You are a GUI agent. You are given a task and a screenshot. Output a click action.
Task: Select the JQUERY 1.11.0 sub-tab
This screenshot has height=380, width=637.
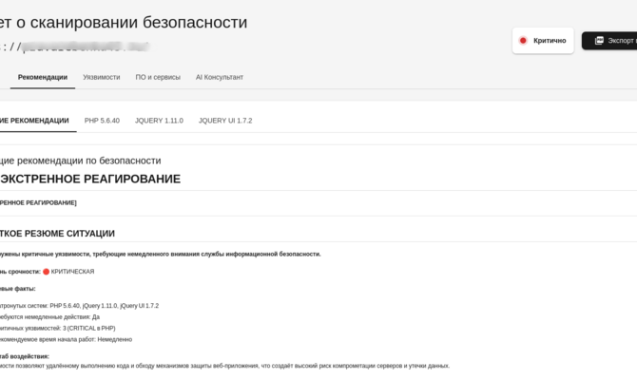(x=160, y=121)
